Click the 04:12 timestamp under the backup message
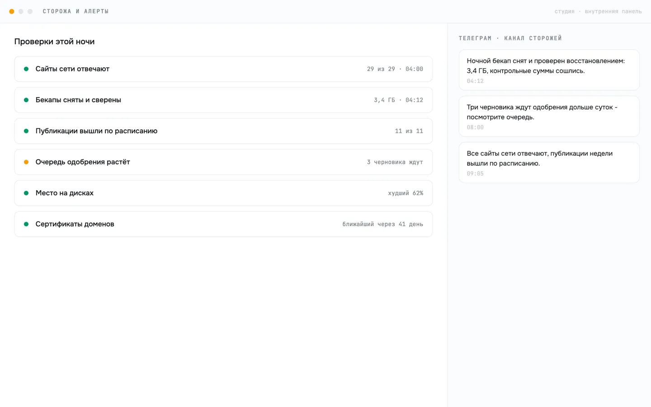651x407 pixels. (475, 81)
